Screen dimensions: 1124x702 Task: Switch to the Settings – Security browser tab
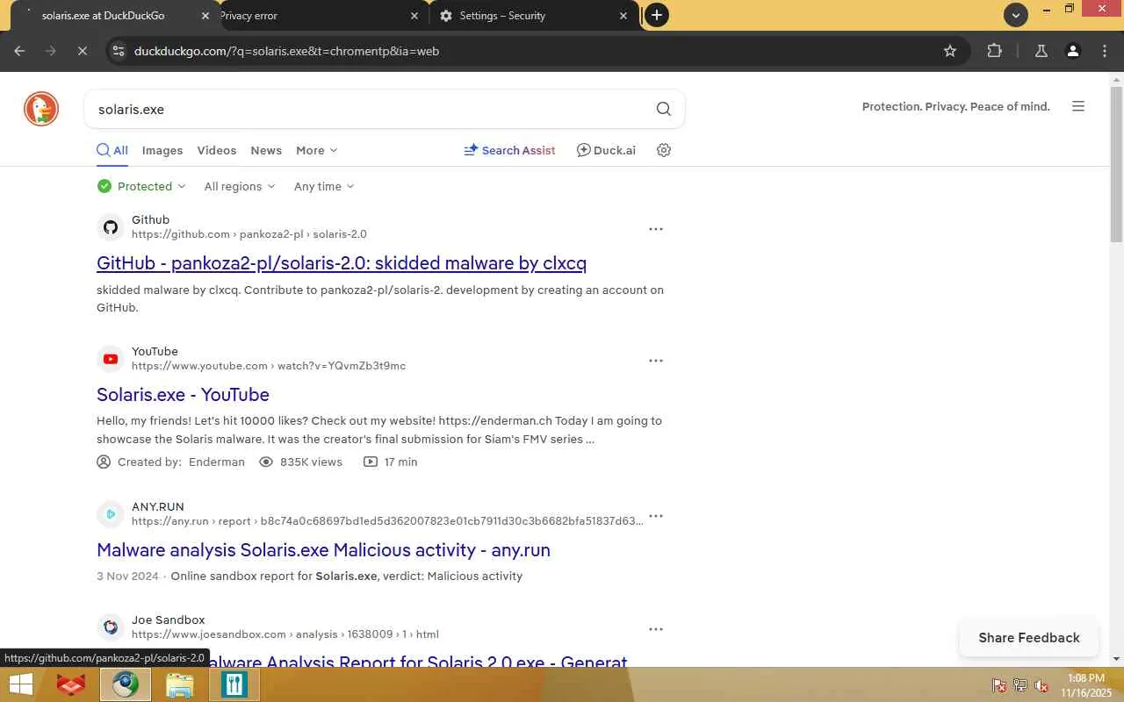535,16
